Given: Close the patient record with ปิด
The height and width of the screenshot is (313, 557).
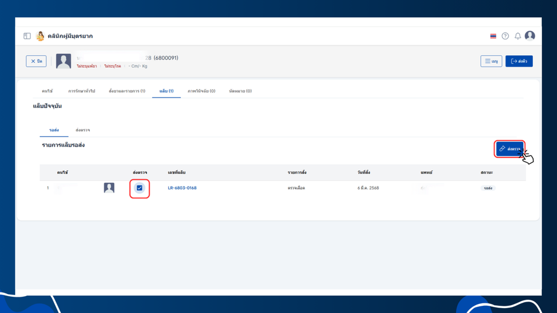Looking at the screenshot, I should (36, 61).
